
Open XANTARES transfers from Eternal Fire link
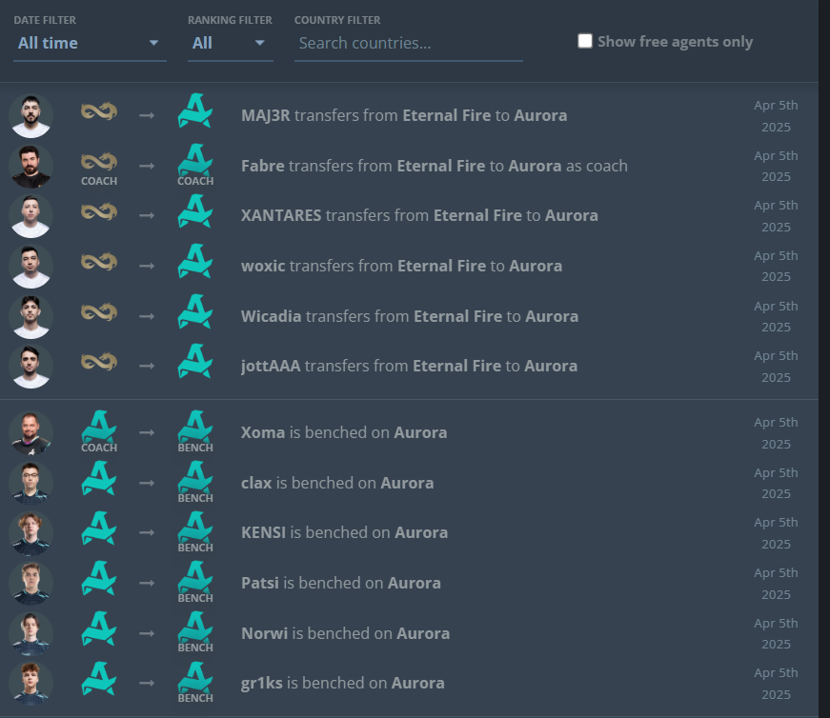(x=419, y=215)
